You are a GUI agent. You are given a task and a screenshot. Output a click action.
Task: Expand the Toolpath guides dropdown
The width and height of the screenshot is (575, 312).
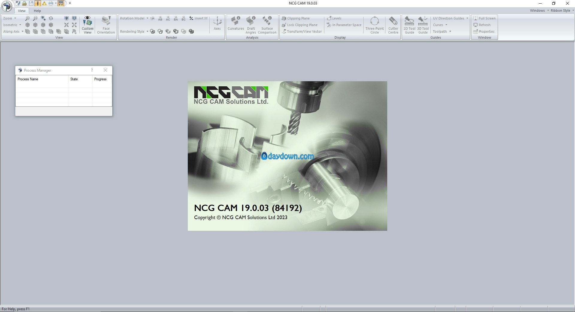(442, 31)
